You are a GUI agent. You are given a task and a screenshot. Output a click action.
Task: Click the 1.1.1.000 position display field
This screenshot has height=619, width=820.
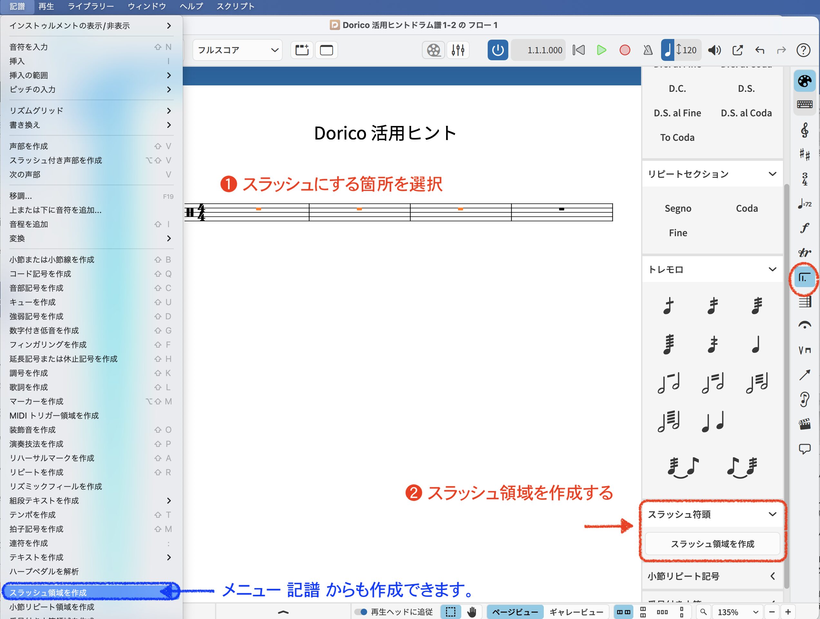click(x=539, y=50)
